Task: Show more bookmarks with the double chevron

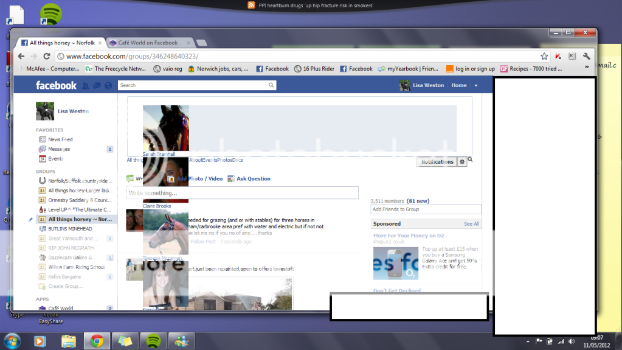Action: pyautogui.click(x=587, y=67)
